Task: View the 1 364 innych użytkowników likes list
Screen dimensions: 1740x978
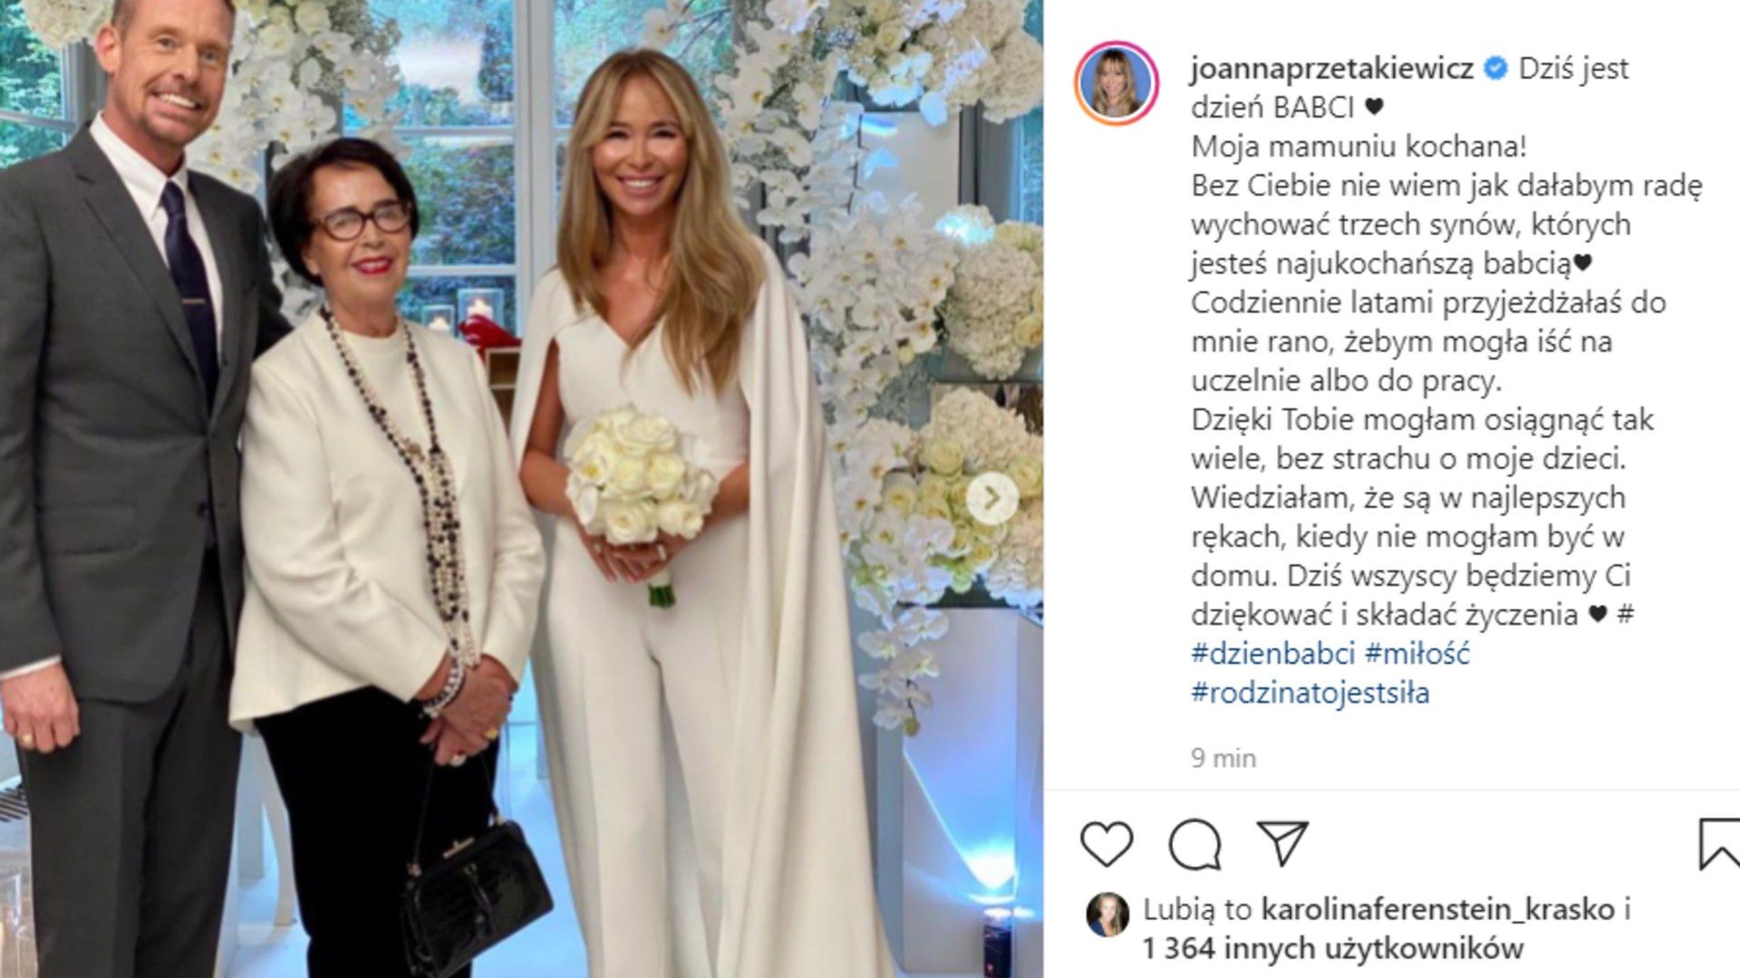Action: (1333, 948)
